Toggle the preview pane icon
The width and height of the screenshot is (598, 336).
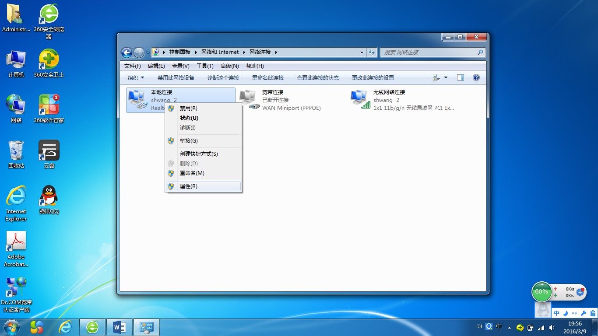(x=460, y=77)
